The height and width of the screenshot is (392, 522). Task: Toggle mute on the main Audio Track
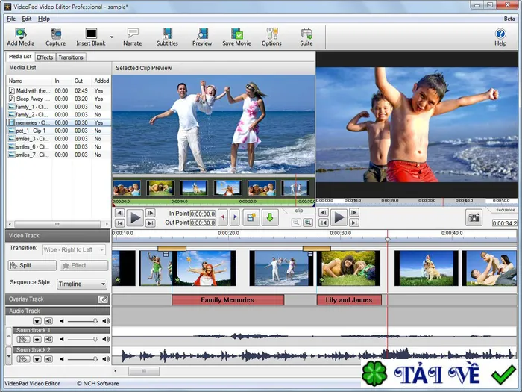coord(48,321)
